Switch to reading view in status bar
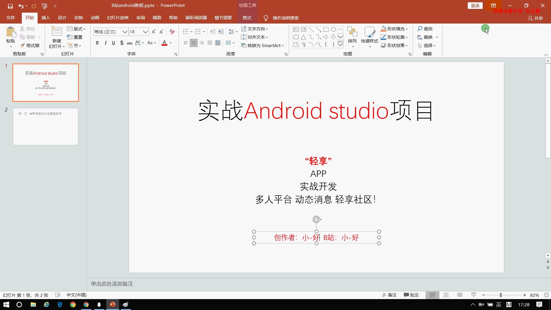This screenshot has width=551, height=310. click(x=460, y=295)
